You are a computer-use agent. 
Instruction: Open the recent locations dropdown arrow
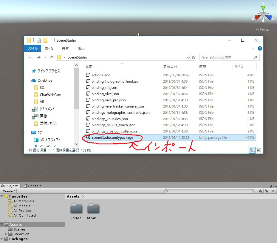pos(46,57)
